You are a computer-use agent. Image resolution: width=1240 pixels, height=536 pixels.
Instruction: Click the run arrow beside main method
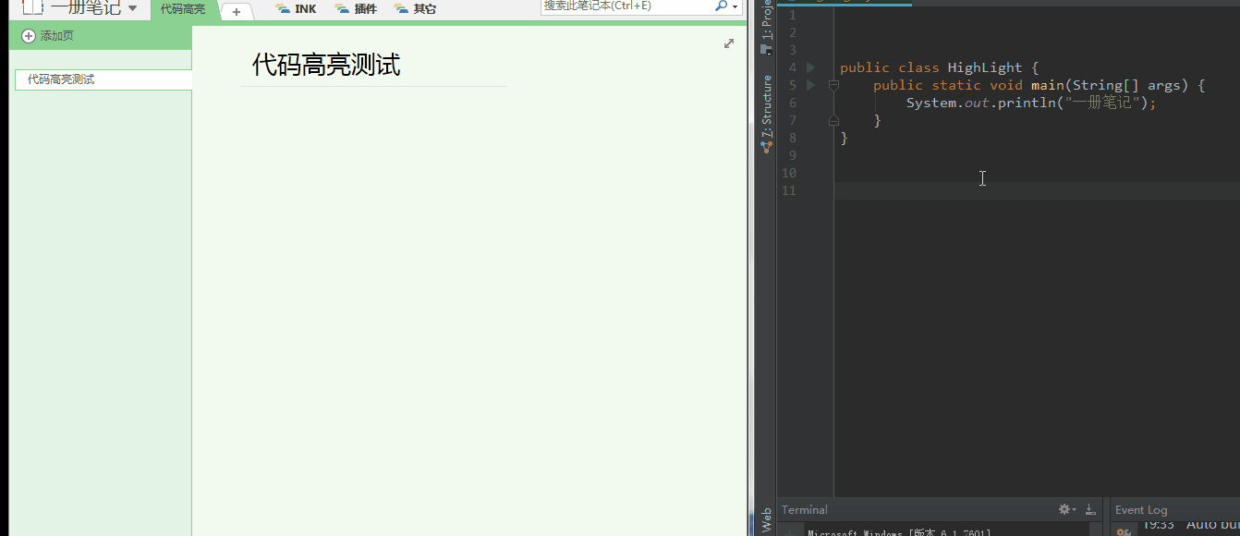tap(810, 85)
